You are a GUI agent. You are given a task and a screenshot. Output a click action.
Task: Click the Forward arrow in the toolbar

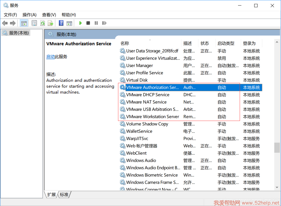point(13,23)
